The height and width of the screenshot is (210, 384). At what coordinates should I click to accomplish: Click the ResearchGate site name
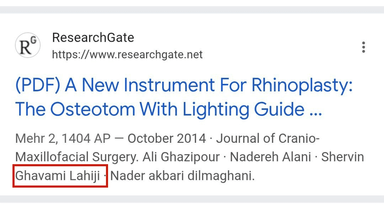click(93, 38)
